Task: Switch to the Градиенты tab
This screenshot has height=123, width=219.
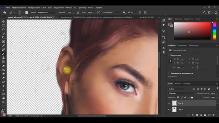Action: point(189,19)
